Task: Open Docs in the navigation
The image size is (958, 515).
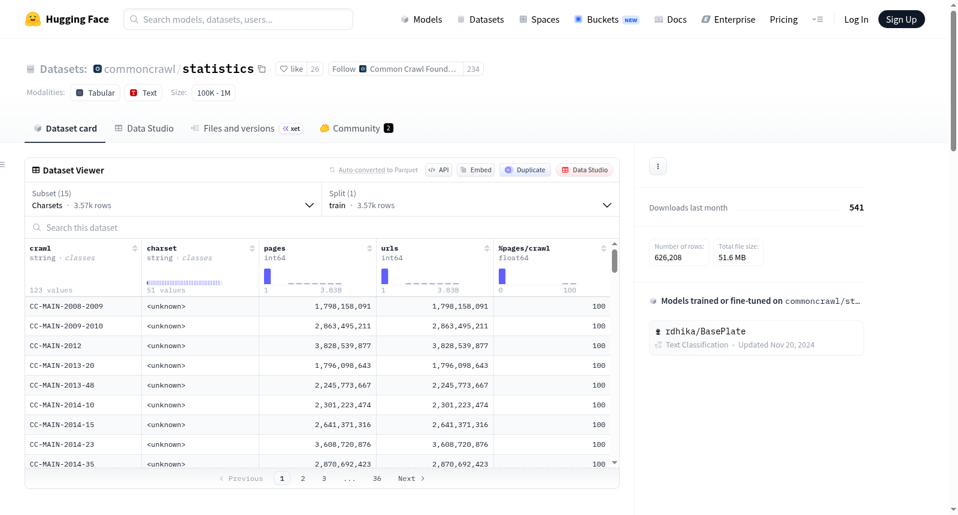Action: pos(671,20)
